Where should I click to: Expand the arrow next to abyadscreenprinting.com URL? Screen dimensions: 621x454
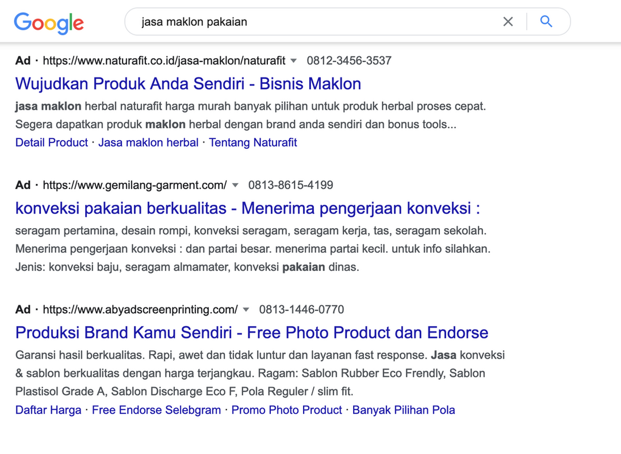(x=246, y=309)
